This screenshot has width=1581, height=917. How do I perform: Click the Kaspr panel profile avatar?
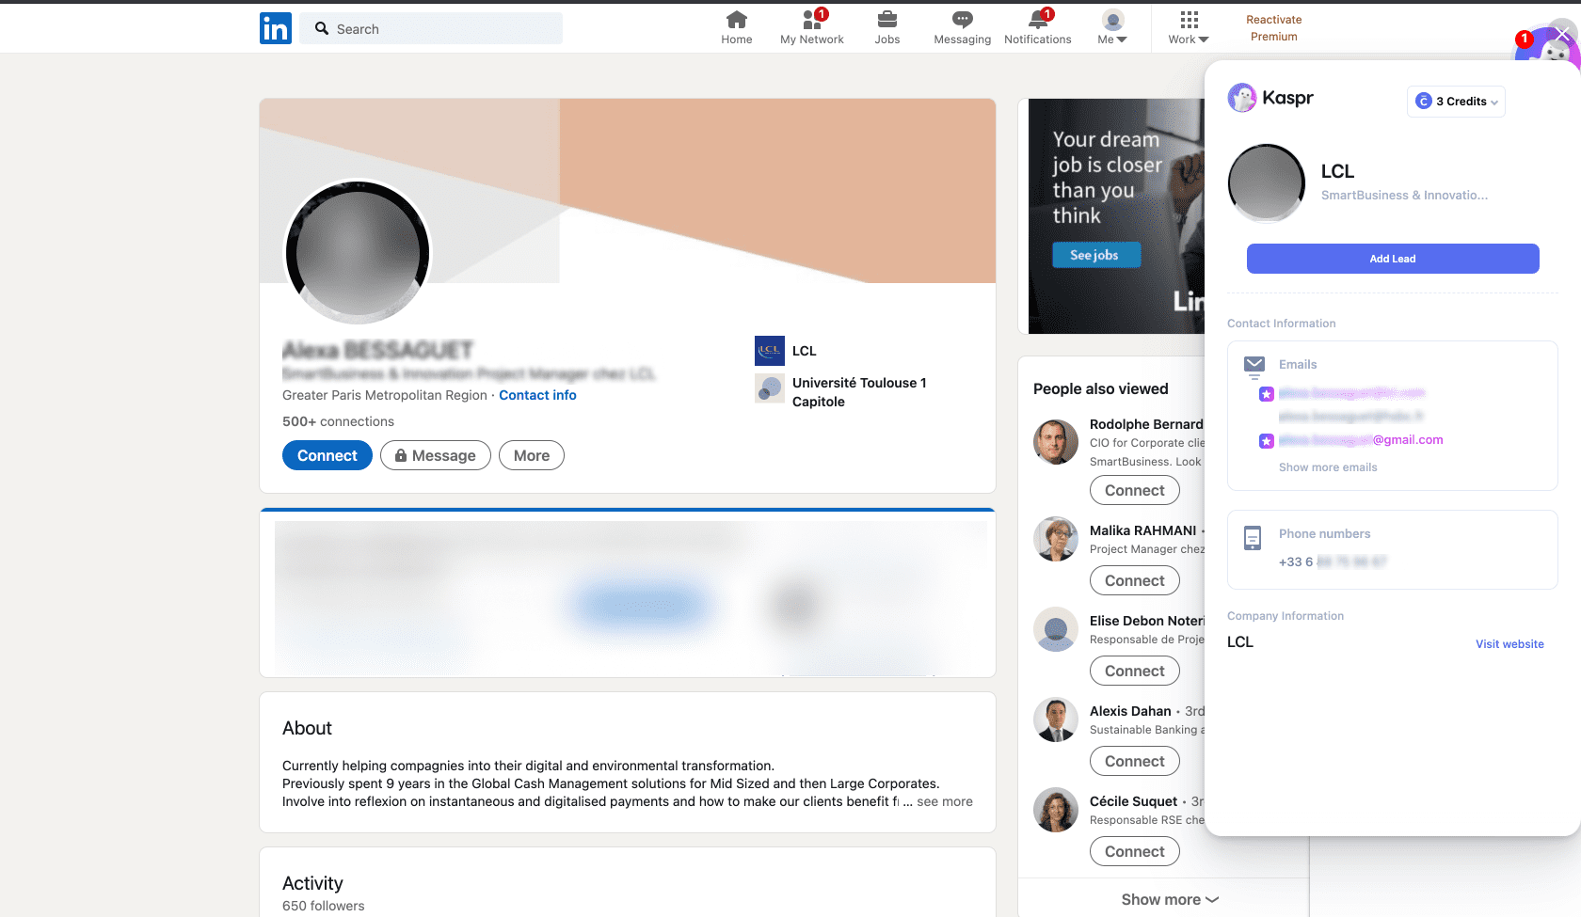pyautogui.click(x=1267, y=182)
